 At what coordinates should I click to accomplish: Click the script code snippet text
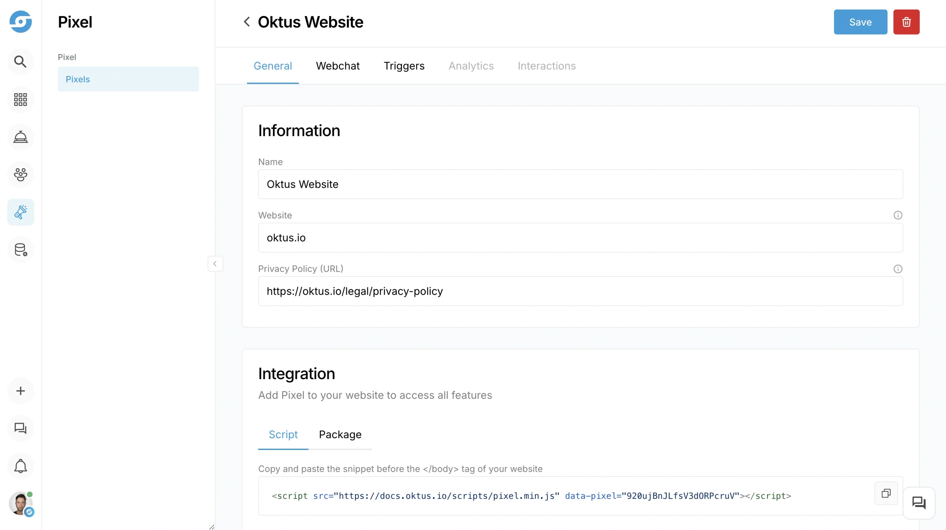(531, 496)
